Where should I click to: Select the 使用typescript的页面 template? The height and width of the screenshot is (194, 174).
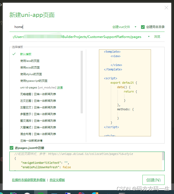pyautogui.click(x=34, y=81)
